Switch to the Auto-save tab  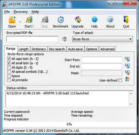(75, 49)
